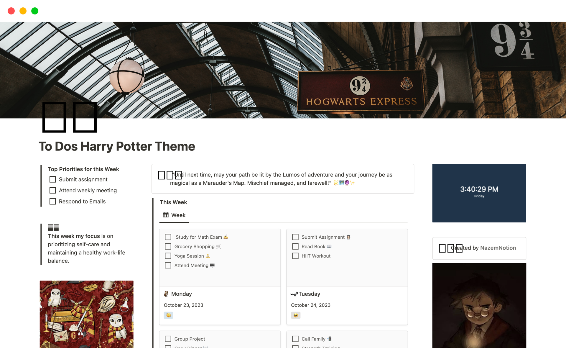Image resolution: width=566 pixels, height=354 pixels.
Task: Click the Harry Potter pattern image thumbnail
Action: [87, 314]
